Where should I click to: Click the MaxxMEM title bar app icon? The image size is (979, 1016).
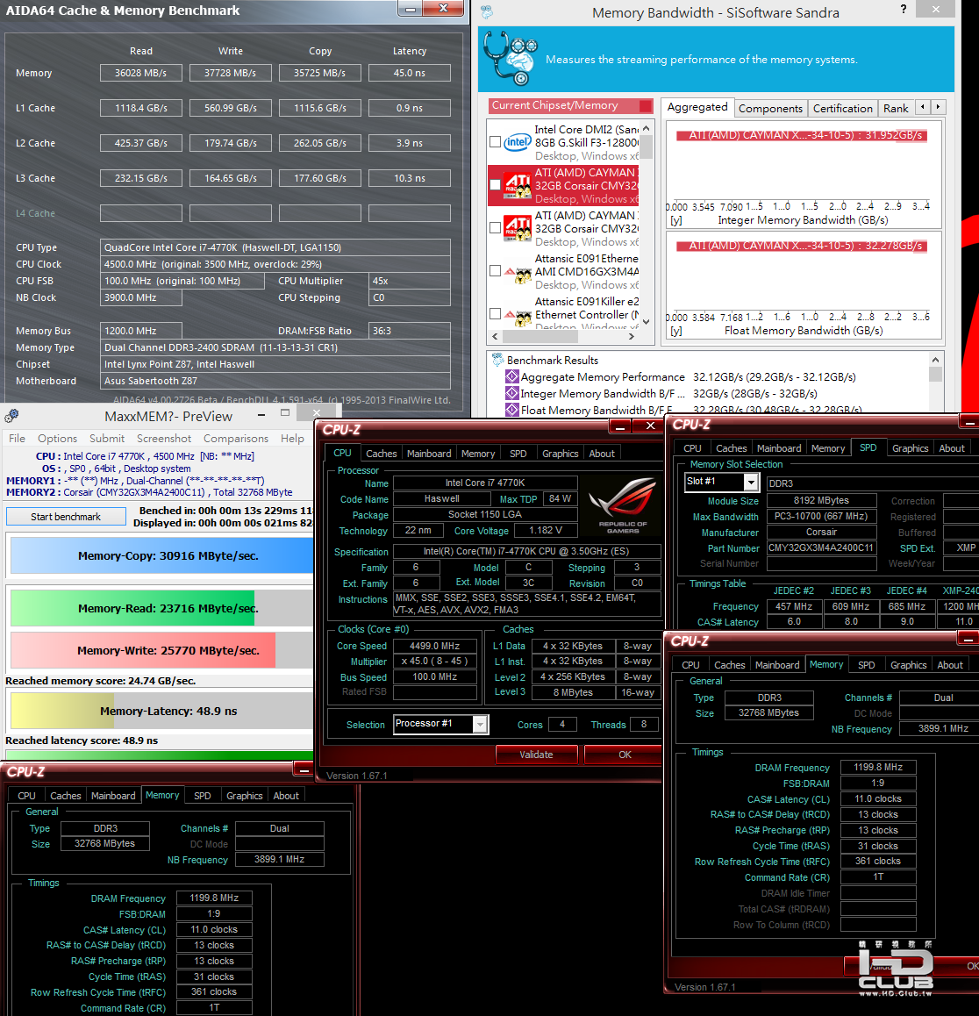coord(11,416)
